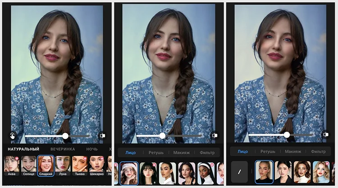Toggle before/after compare in middle panel
Screen dimensions: 338x188
tap(215, 135)
